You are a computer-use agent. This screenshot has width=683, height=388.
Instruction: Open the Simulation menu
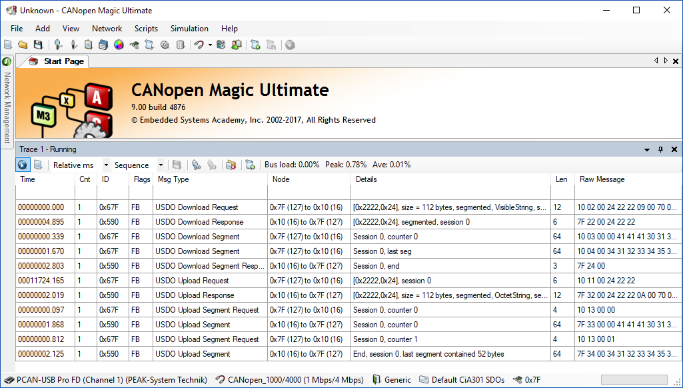point(189,29)
